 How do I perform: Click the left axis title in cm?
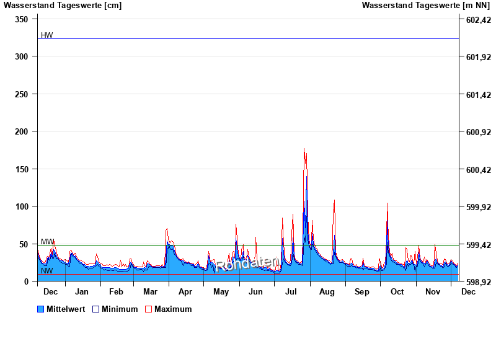point(63,6)
